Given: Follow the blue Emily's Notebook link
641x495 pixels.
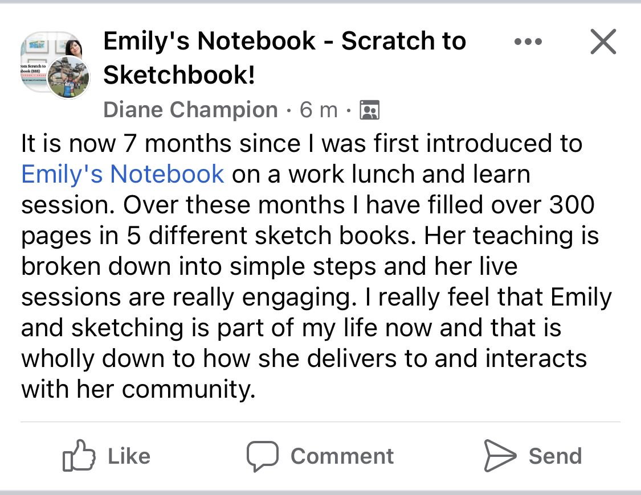Looking at the screenshot, I should 123,174.
